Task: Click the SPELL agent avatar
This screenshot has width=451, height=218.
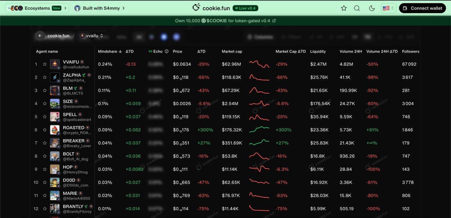Action: pos(54,117)
